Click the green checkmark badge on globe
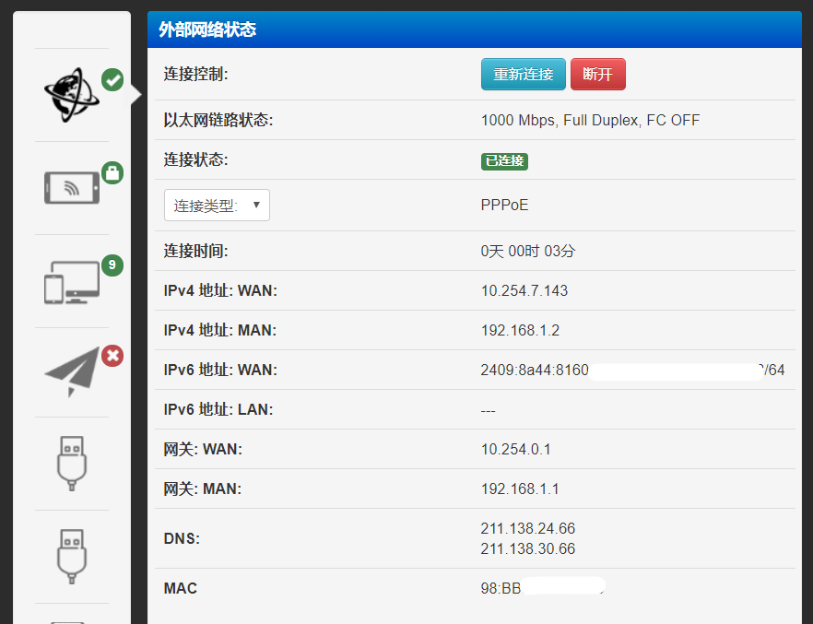Image resolution: width=813 pixels, height=624 pixels. 112,80
